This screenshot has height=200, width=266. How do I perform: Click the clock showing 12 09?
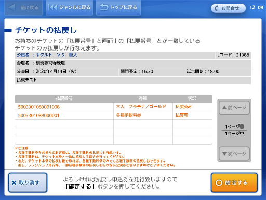click(x=256, y=7)
